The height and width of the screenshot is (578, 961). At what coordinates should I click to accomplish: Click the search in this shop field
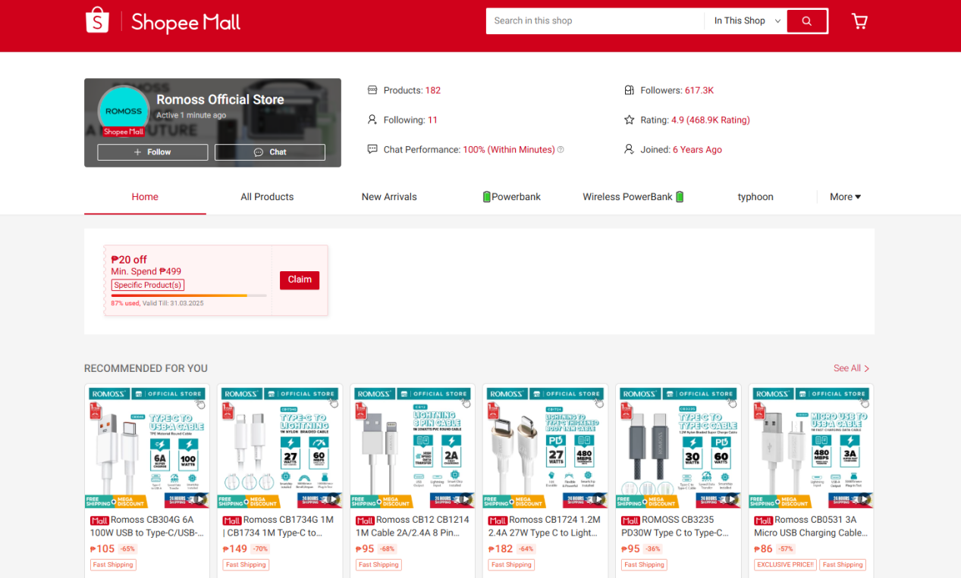[x=595, y=21]
